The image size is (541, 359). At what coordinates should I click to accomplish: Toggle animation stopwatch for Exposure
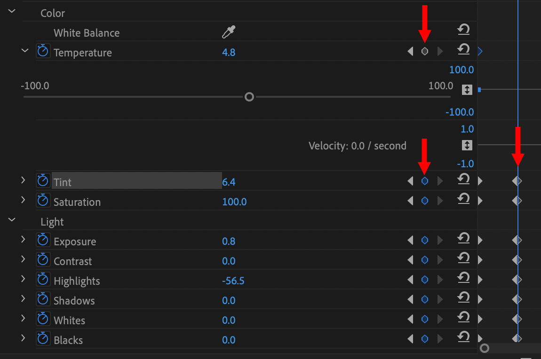[x=43, y=241]
